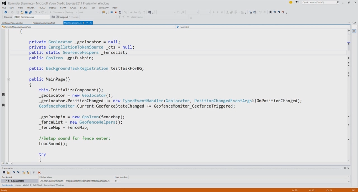The image size is (358, 192).
Task: Close the MainPage.xaml.cs tab
Action: [91, 23]
